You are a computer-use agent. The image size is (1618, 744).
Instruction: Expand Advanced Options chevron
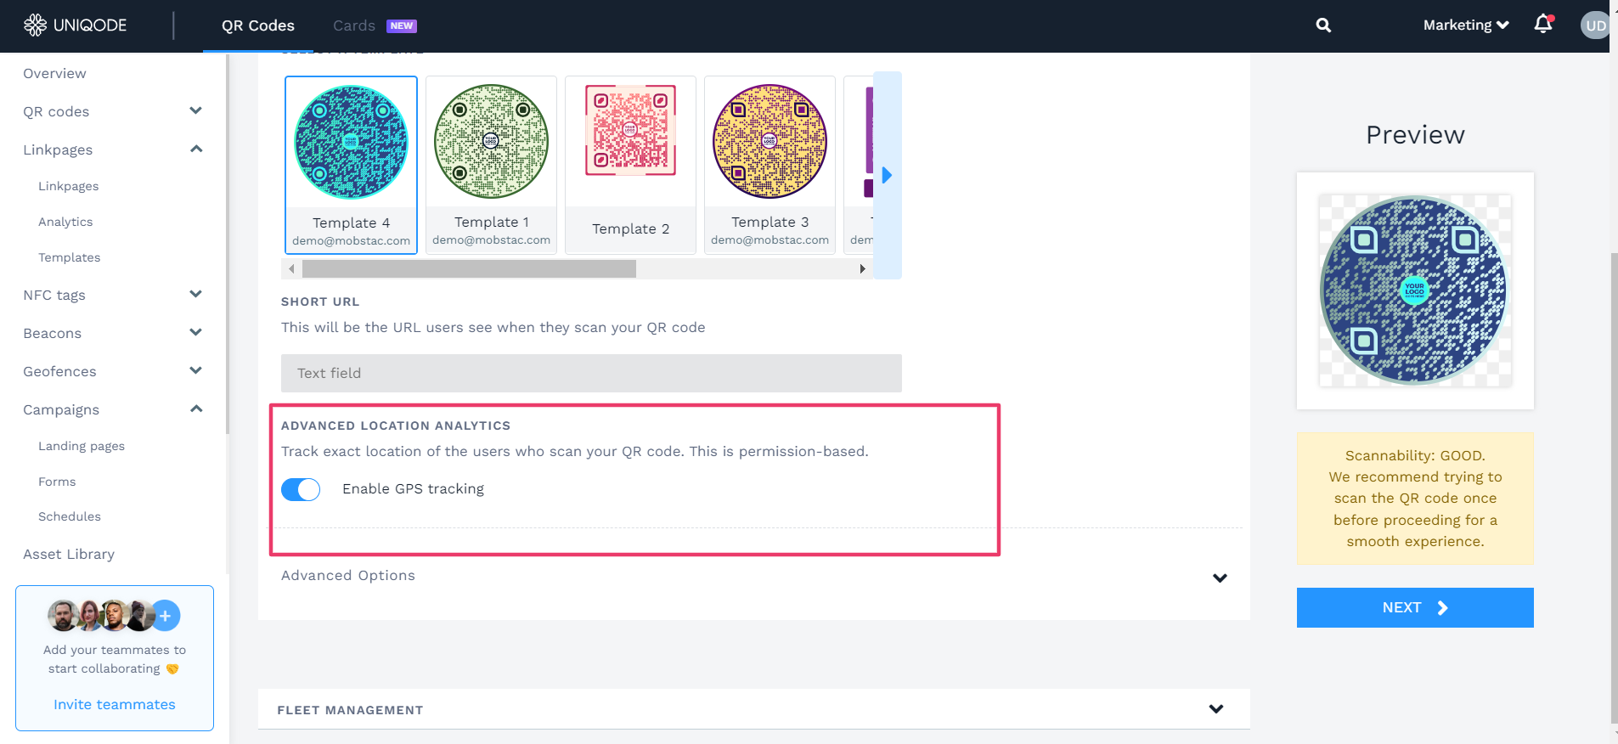[1220, 578]
